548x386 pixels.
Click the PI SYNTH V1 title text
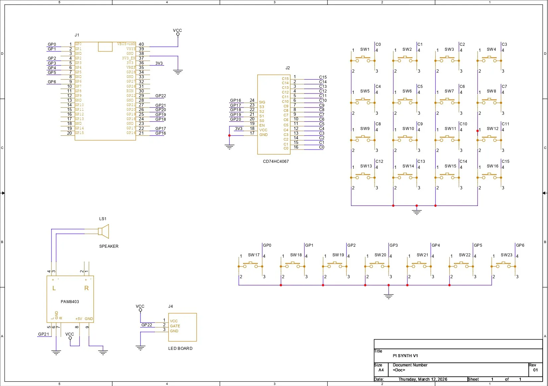405,356
